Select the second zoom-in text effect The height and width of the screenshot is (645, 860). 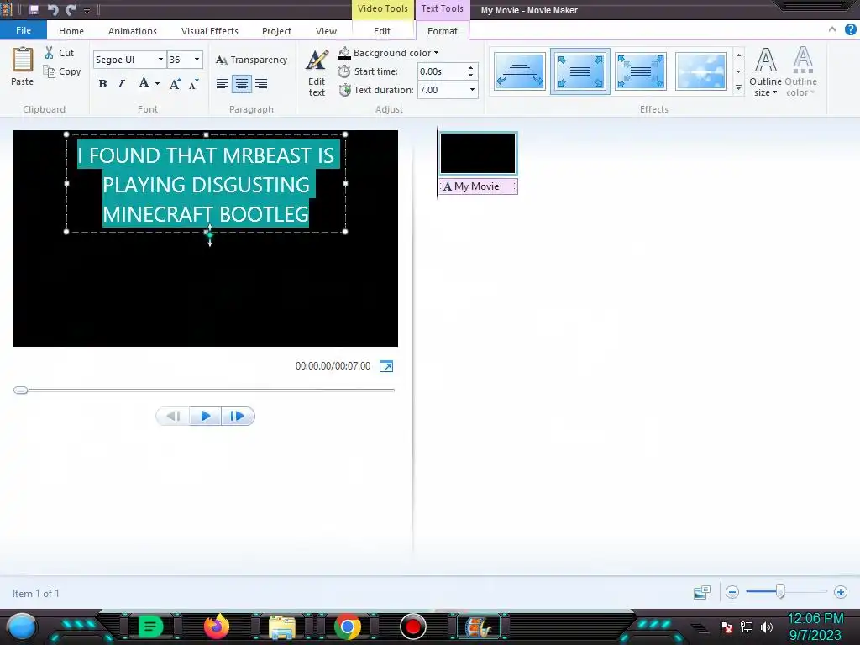click(x=580, y=71)
